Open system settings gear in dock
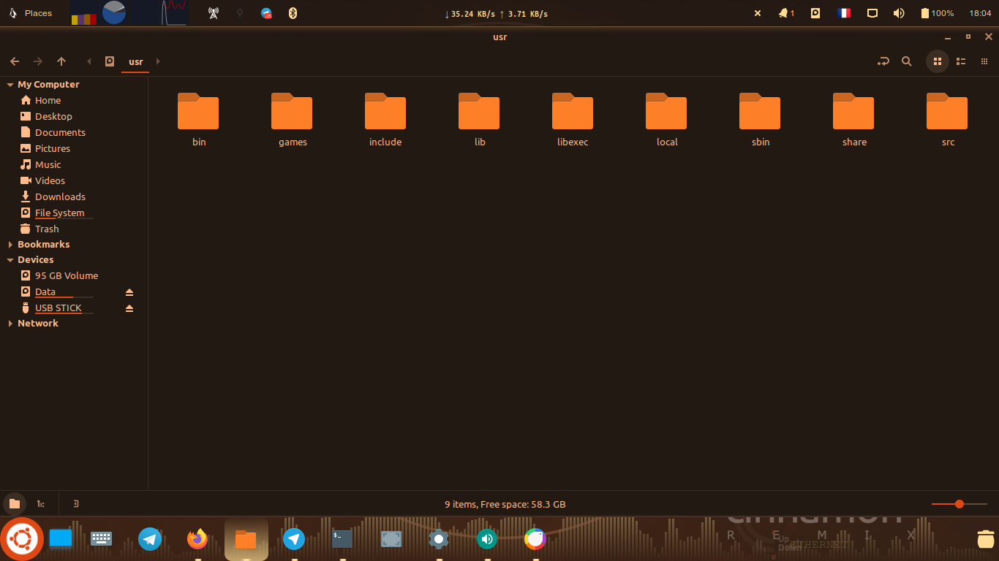 tap(439, 540)
